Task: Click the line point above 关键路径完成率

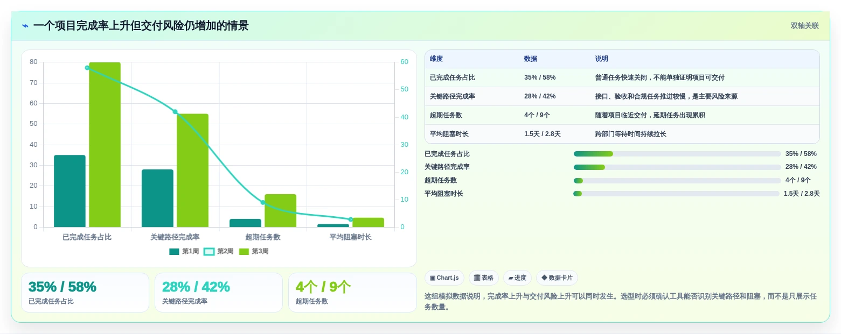Action: 175,112
